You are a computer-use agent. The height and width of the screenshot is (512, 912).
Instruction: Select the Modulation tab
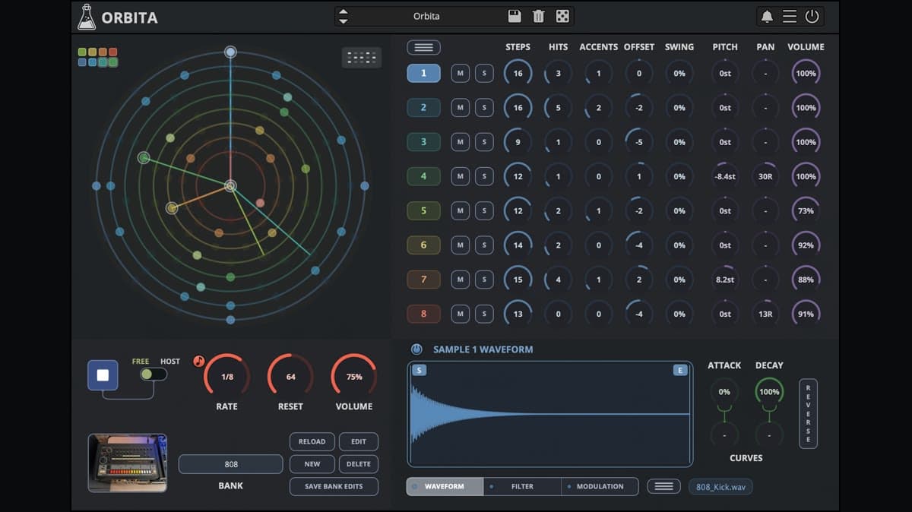[x=600, y=486]
